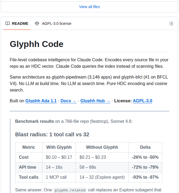Click the -72% to -79% cell
Screen dimensions: 179x193
pos(145,167)
